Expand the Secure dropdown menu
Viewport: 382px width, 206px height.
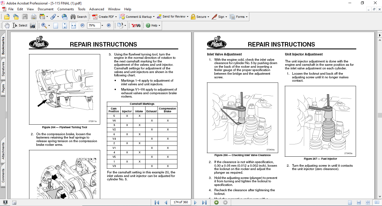(208, 17)
